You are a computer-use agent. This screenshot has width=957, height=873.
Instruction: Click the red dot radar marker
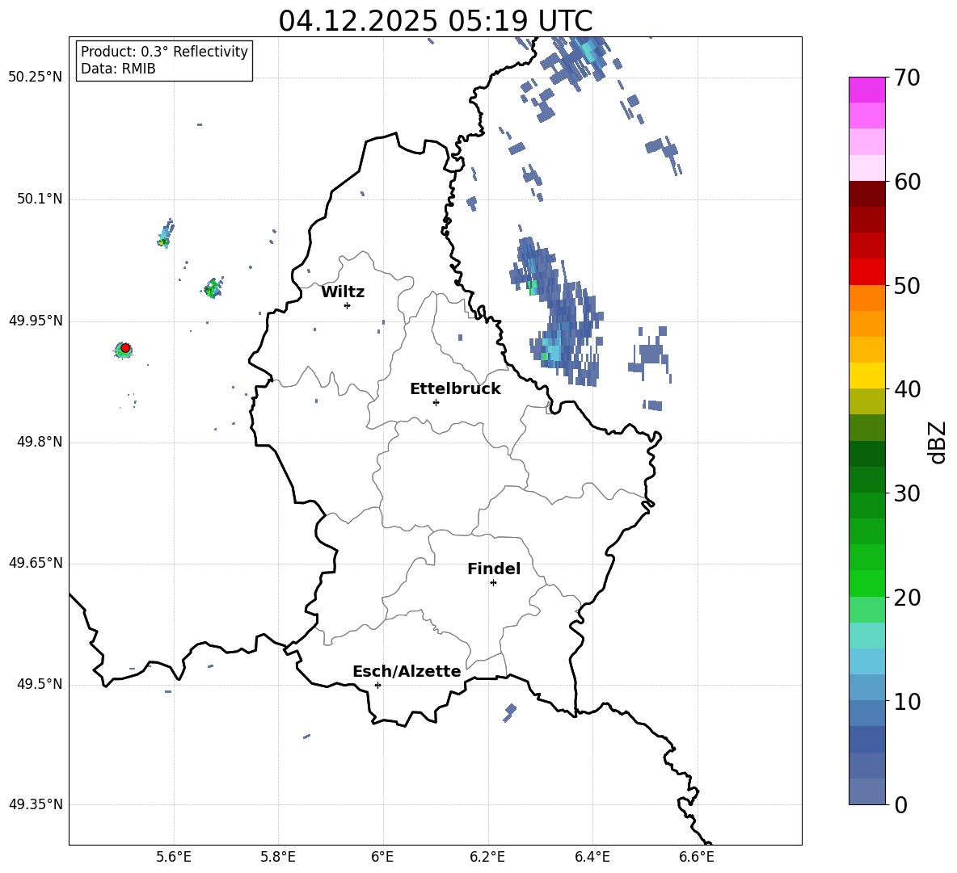coord(125,348)
